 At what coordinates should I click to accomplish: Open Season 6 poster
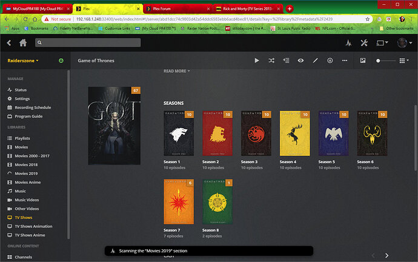coord(372,133)
